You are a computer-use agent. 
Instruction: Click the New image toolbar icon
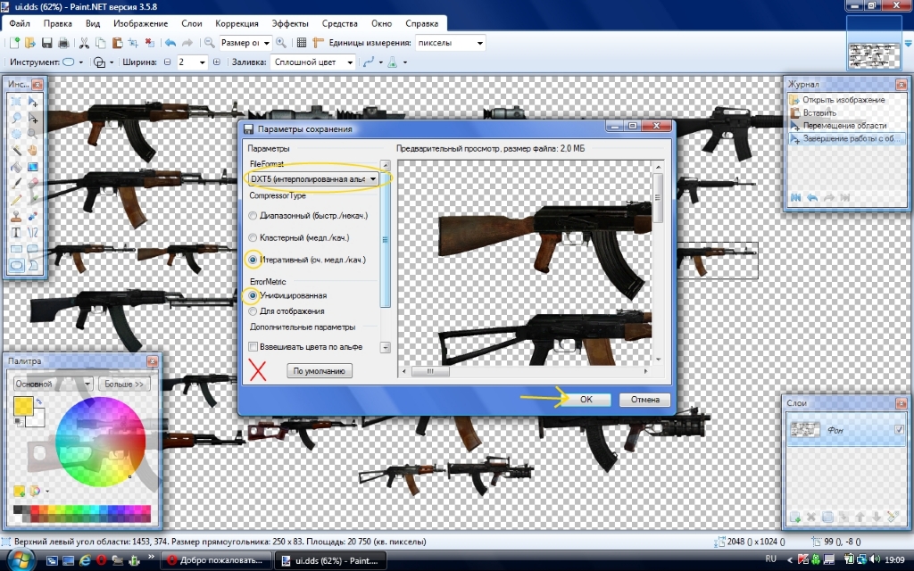[x=14, y=43]
